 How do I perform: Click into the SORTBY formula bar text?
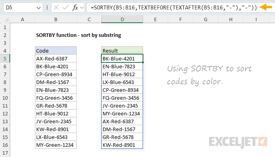click(x=174, y=7)
